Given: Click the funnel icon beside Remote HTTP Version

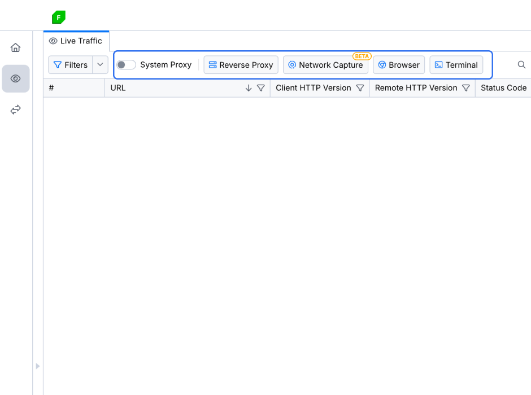Looking at the screenshot, I should tap(466, 88).
